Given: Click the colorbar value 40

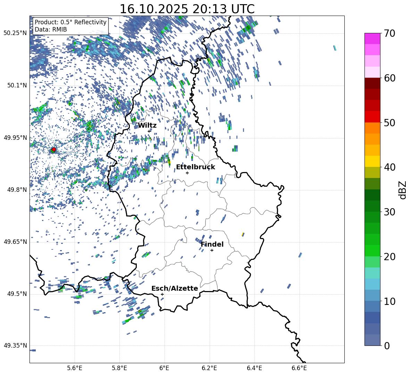Looking at the screenshot, I should (389, 167).
